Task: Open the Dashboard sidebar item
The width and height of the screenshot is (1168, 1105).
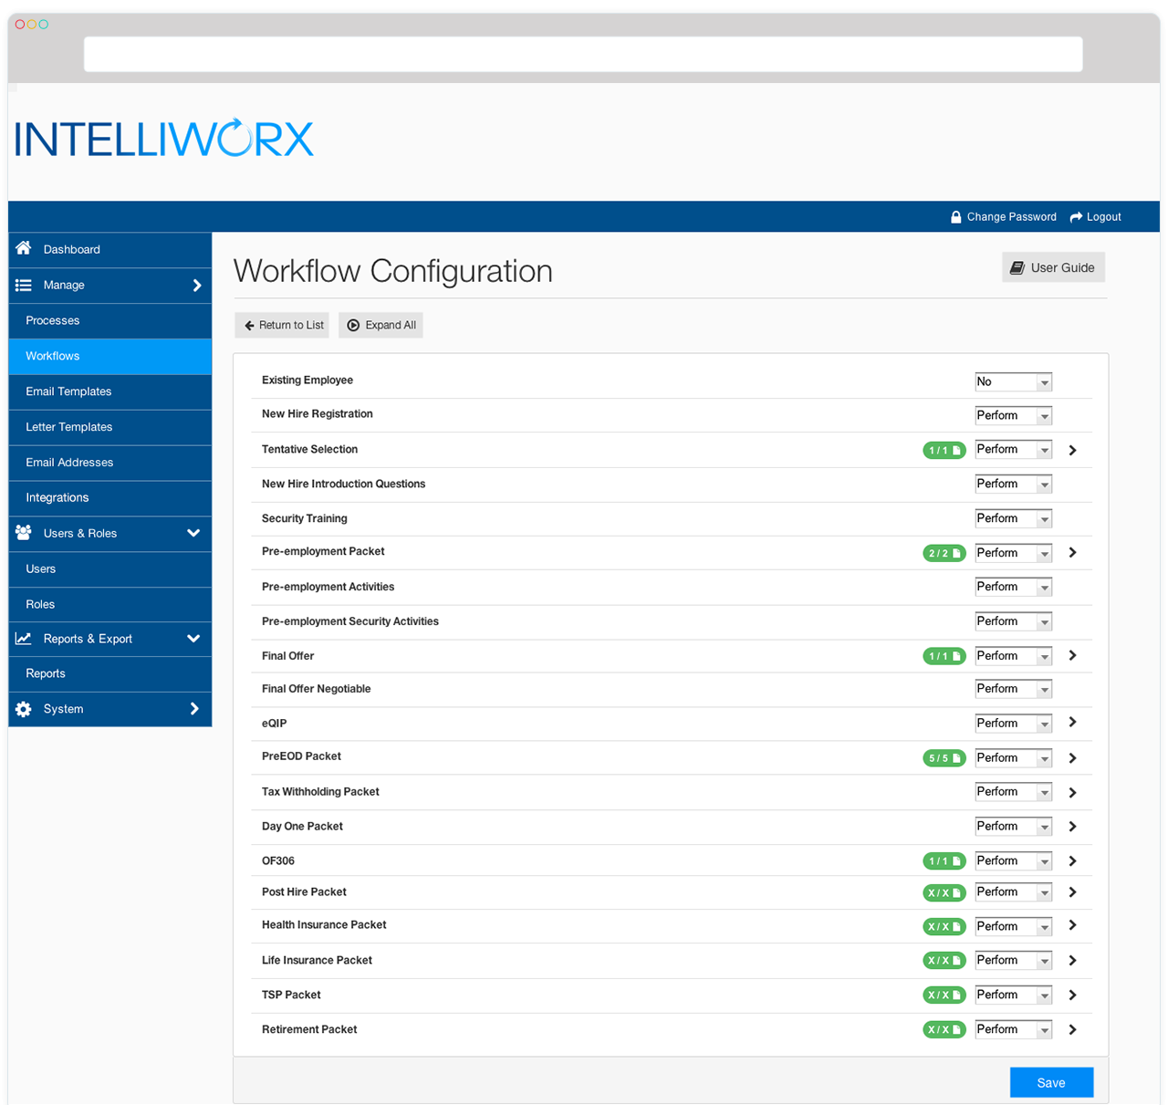Action: pos(110,250)
